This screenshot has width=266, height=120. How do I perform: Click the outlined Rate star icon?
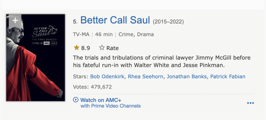[x=102, y=48]
